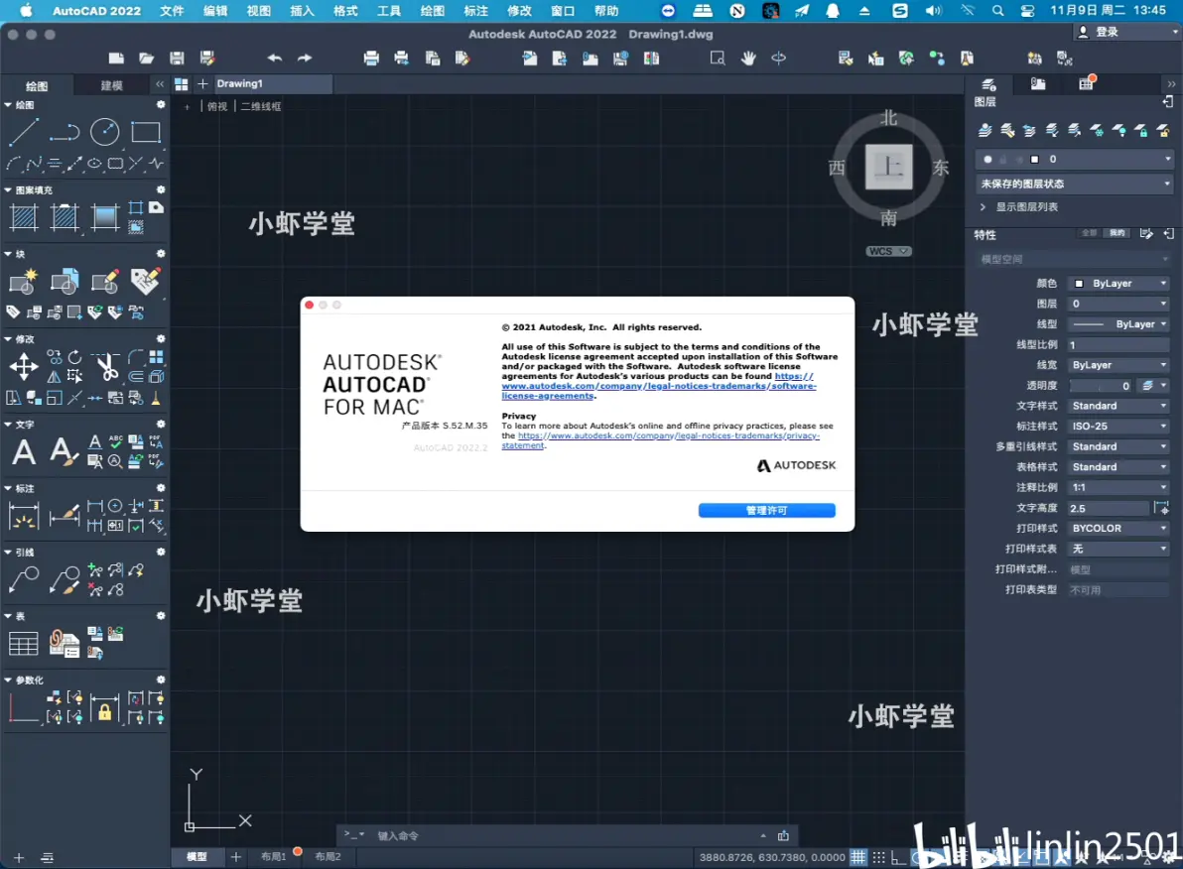Open the software license agreements link
1183x869 pixels.
pos(659,386)
